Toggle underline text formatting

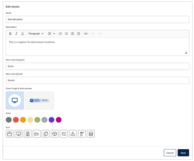tap(23, 34)
